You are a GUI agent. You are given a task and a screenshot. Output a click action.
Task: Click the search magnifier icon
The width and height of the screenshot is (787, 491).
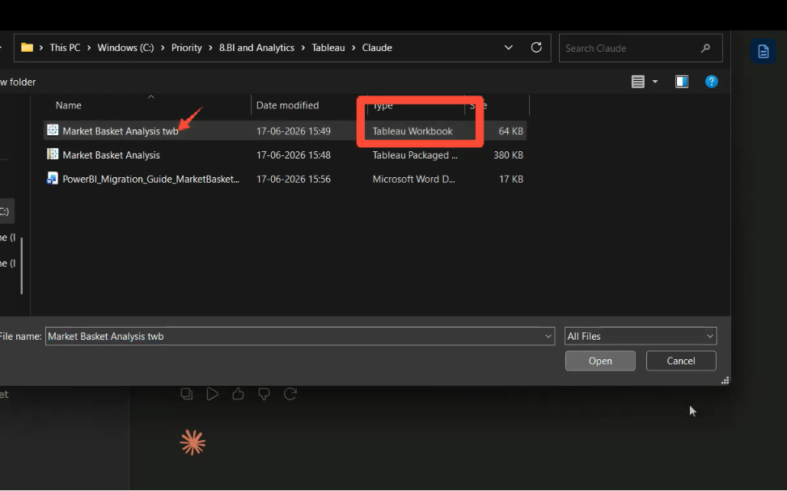tap(705, 49)
